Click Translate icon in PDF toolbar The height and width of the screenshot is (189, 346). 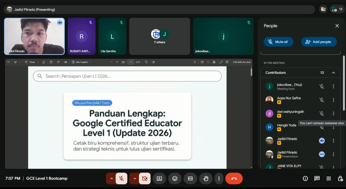coord(66,62)
